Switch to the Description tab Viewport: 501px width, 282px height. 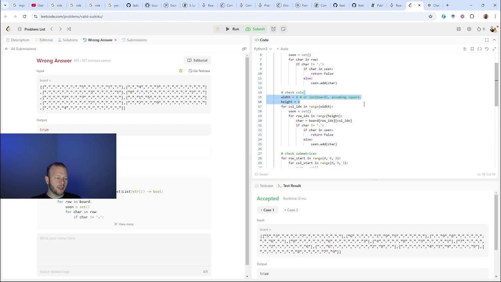pyautogui.click(x=18, y=40)
